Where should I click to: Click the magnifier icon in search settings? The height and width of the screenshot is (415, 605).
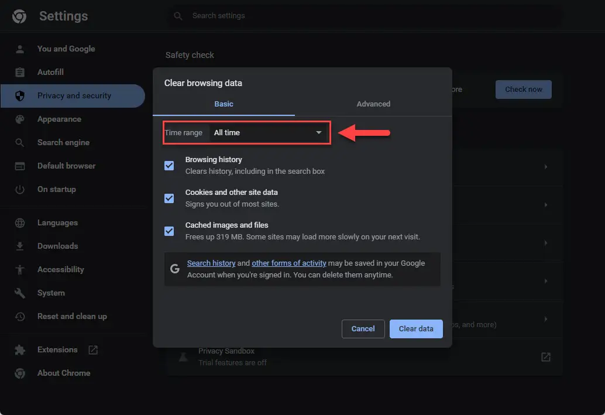[x=178, y=16]
